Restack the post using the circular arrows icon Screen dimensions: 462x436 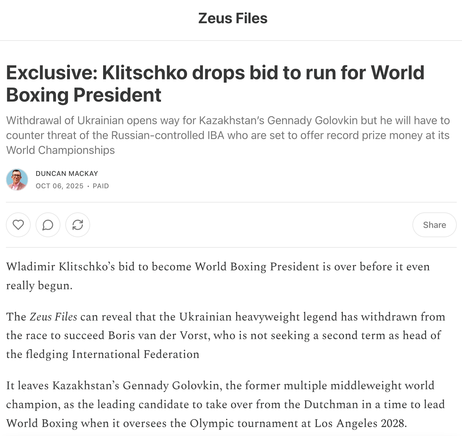(x=78, y=225)
